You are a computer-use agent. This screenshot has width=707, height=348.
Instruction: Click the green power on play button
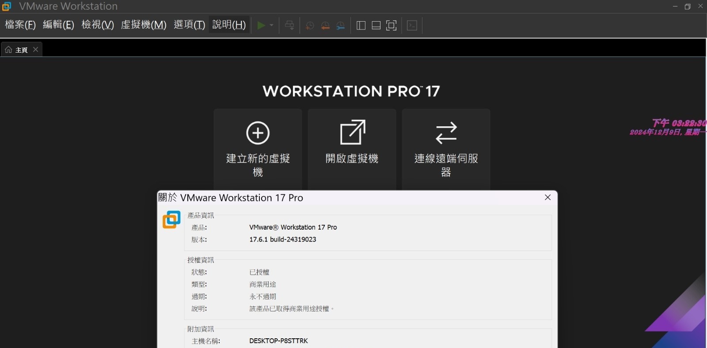click(x=261, y=26)
